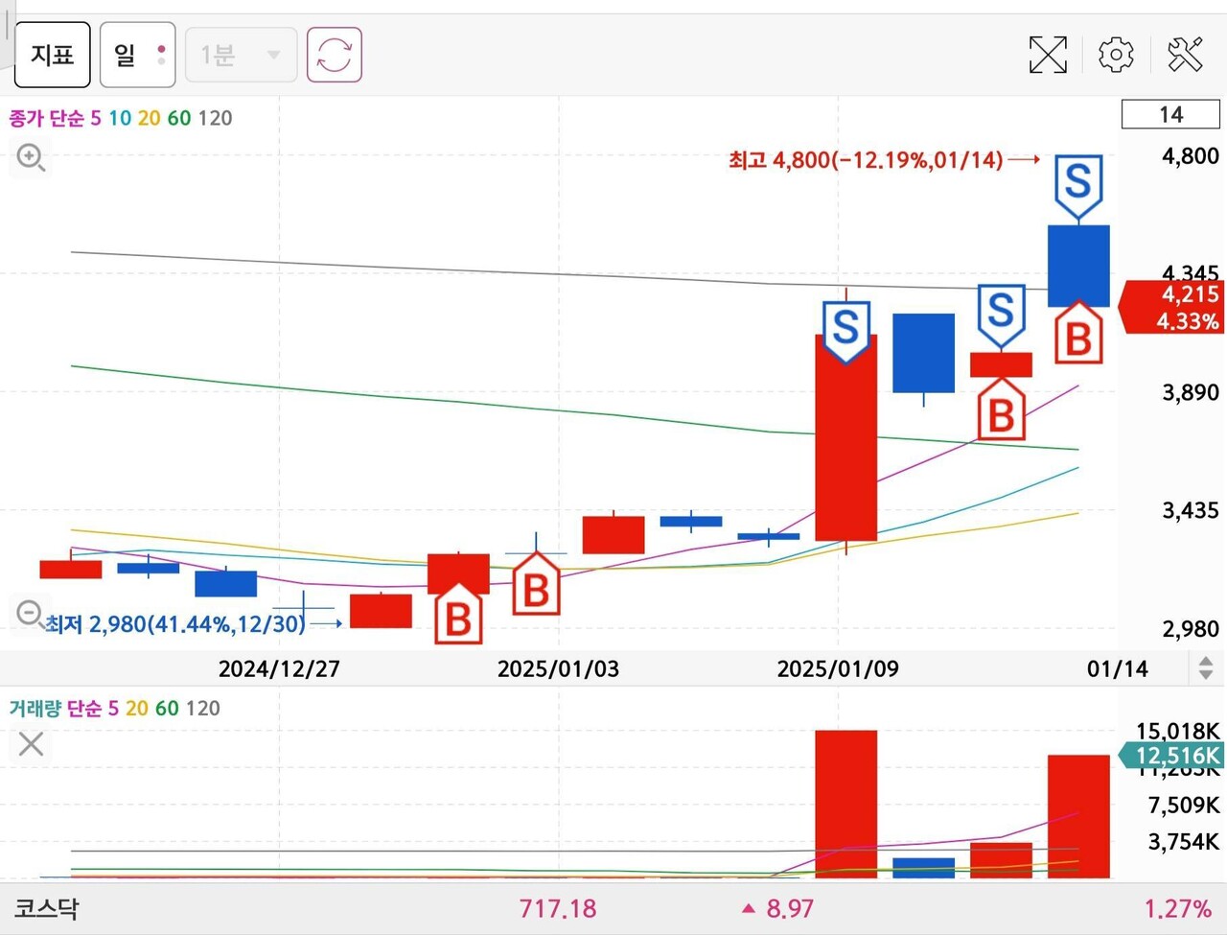Click the date axis up/down expander arrows
Image resolution: width=1227 pixels, height=935 pixels.
click(x=1206, y=667)
